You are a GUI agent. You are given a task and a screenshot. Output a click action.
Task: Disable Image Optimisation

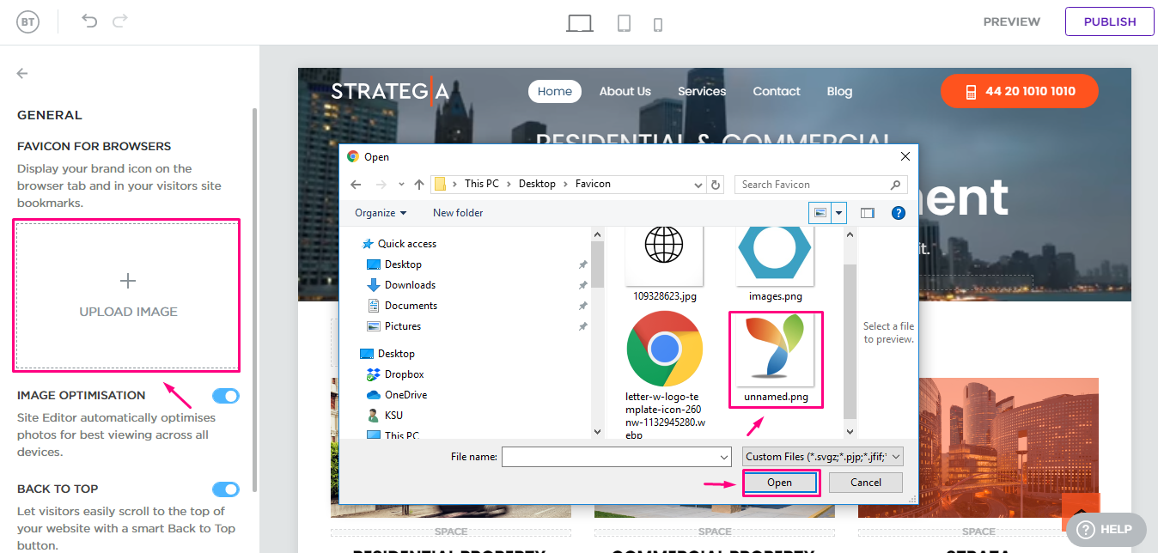pos(225,396)
